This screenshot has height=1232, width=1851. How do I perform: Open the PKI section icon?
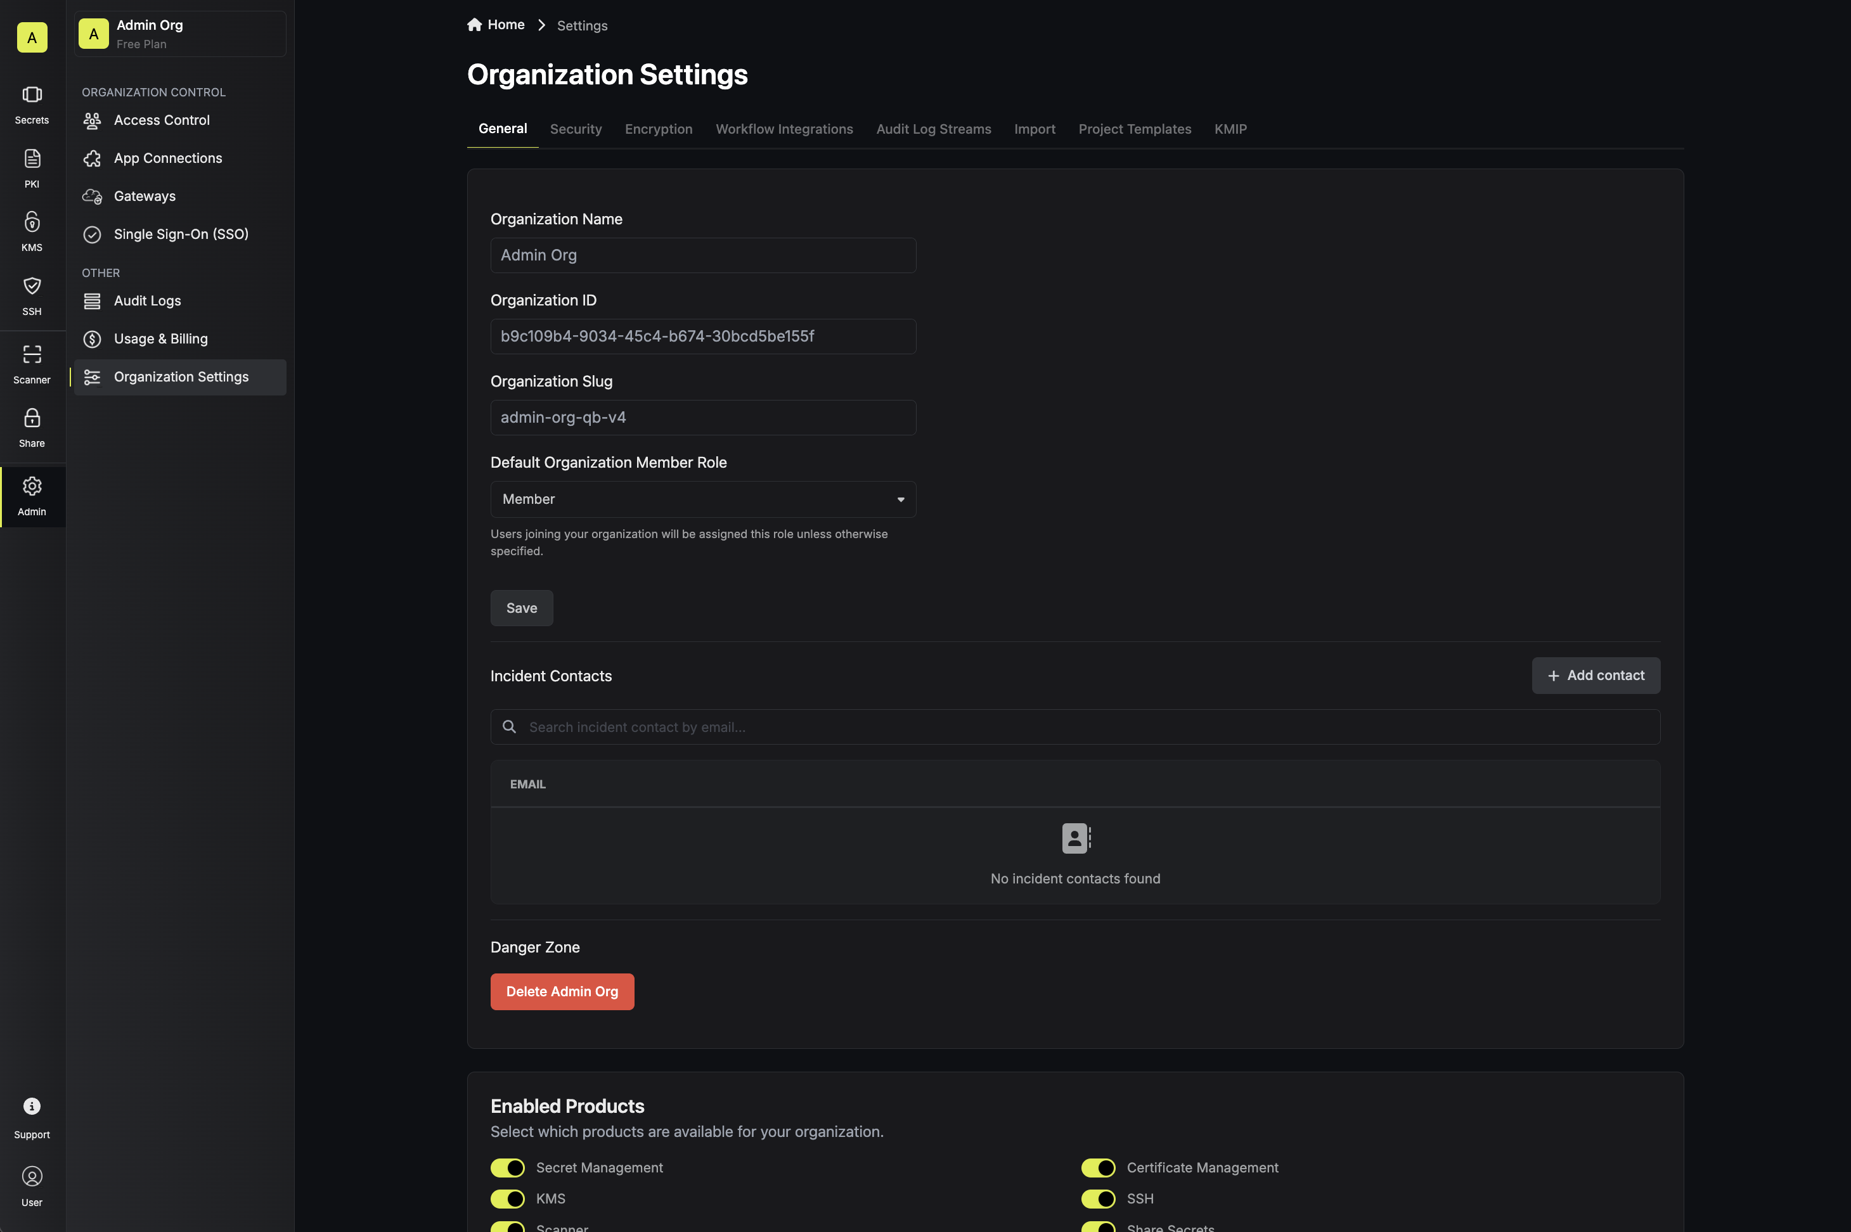tap(32, 158)
